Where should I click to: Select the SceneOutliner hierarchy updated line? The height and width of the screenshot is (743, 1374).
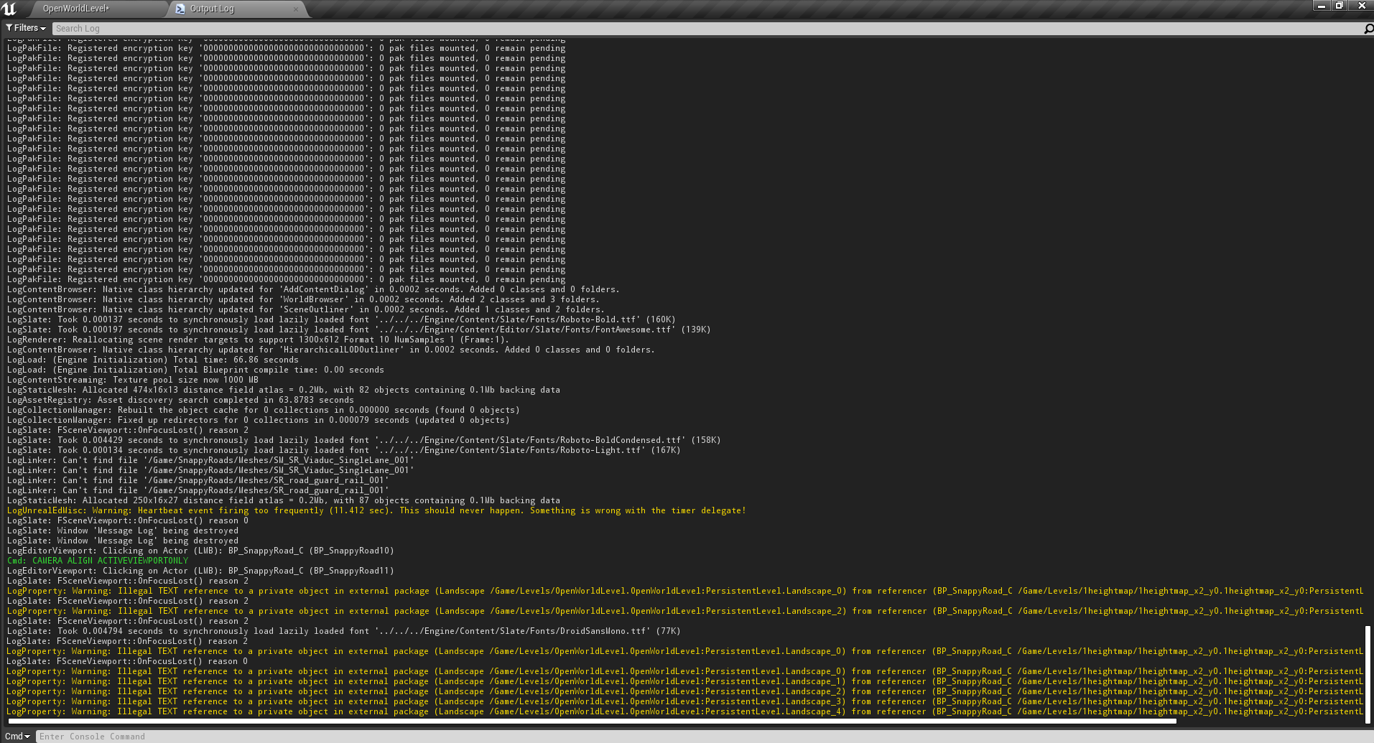tap(305, 309)
